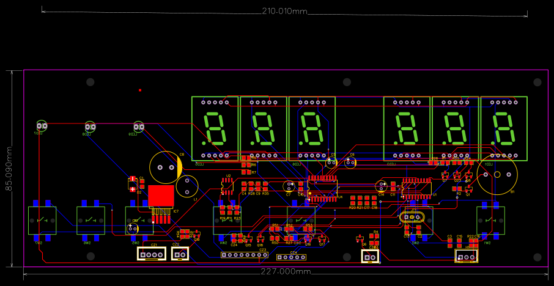The image size is (554, 286).
Task: Select the leftmost seven-segment display
Action: point(215,128)
